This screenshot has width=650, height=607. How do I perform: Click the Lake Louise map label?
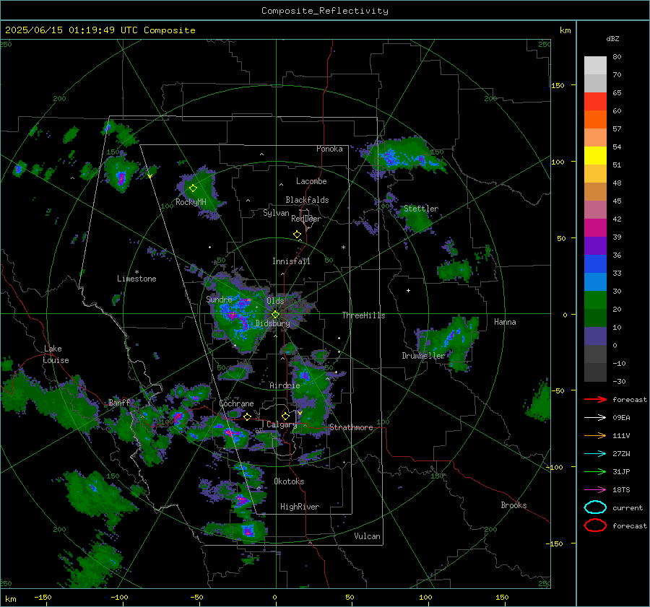click(x=56, y=354)
